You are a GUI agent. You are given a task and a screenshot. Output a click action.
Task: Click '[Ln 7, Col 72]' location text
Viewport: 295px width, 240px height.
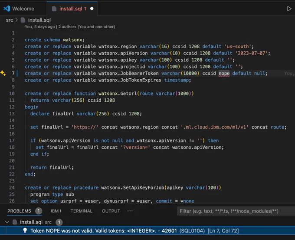[223, 231]
